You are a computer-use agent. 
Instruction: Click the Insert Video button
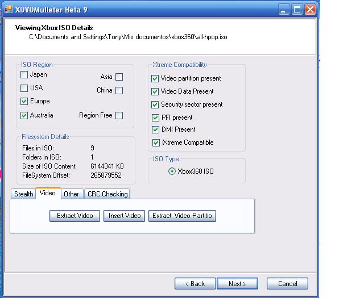(x=124, y=216)
